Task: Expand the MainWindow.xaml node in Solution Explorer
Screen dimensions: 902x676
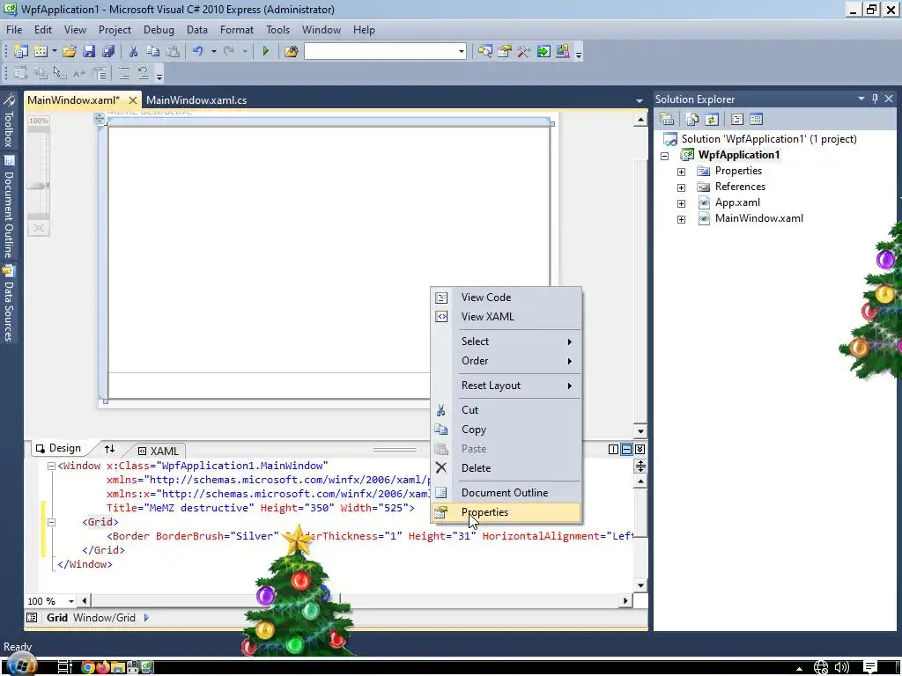Action: pyautogui.click(x=681, y=219)
